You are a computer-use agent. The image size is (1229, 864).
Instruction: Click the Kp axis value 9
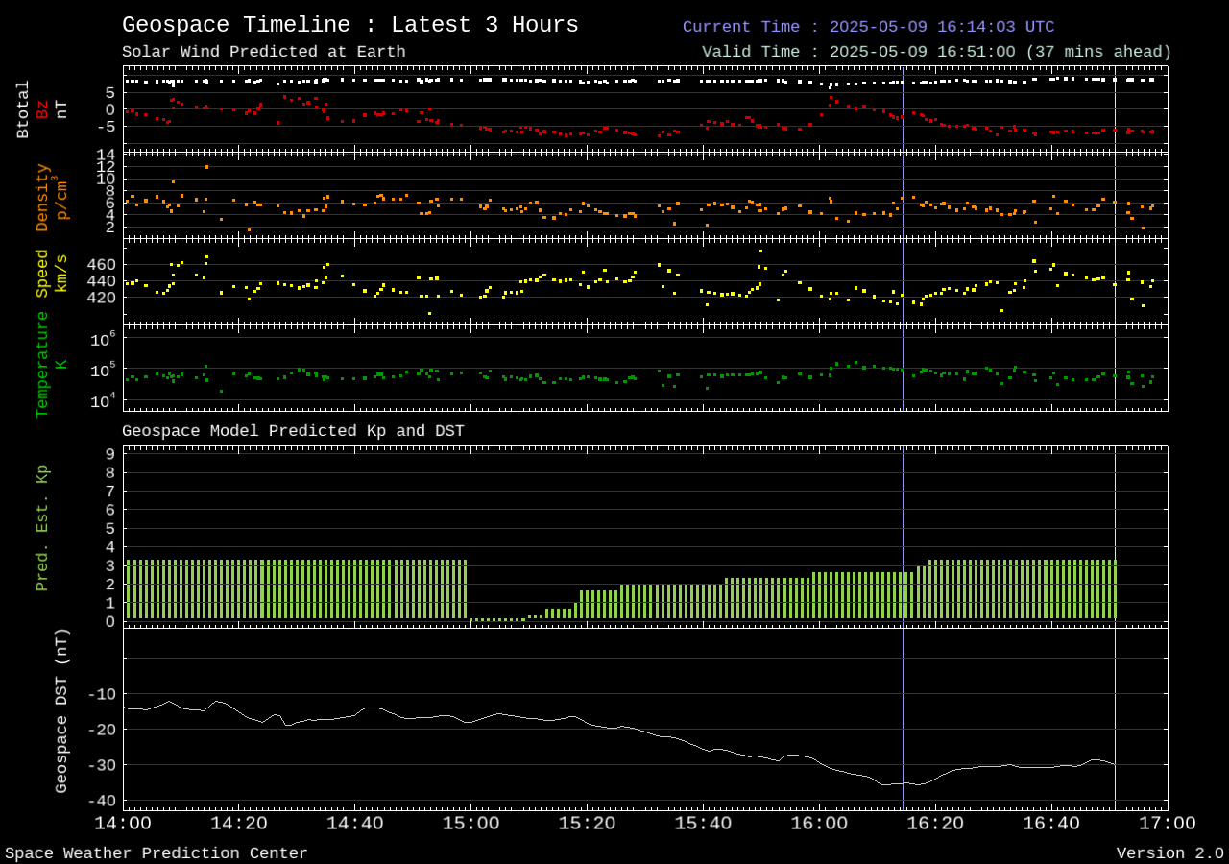point(110,454)
